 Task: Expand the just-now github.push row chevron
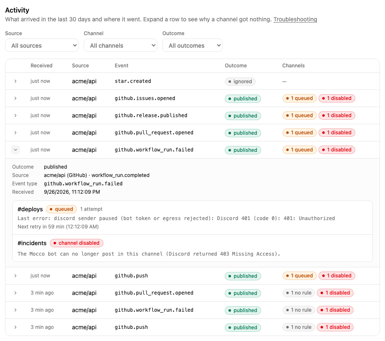point(15,276)
